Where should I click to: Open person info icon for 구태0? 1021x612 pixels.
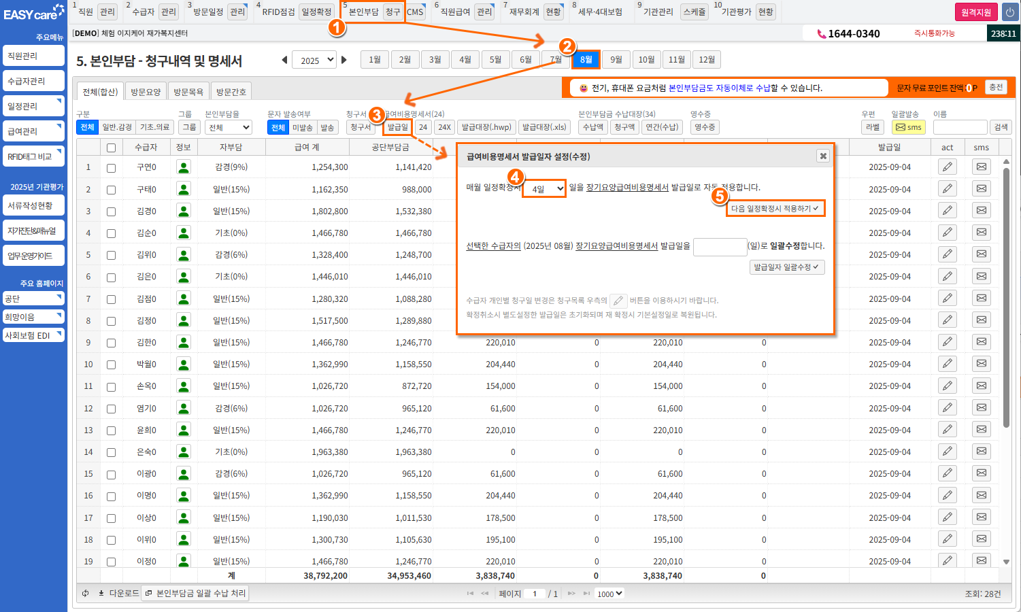click(183, 189)
